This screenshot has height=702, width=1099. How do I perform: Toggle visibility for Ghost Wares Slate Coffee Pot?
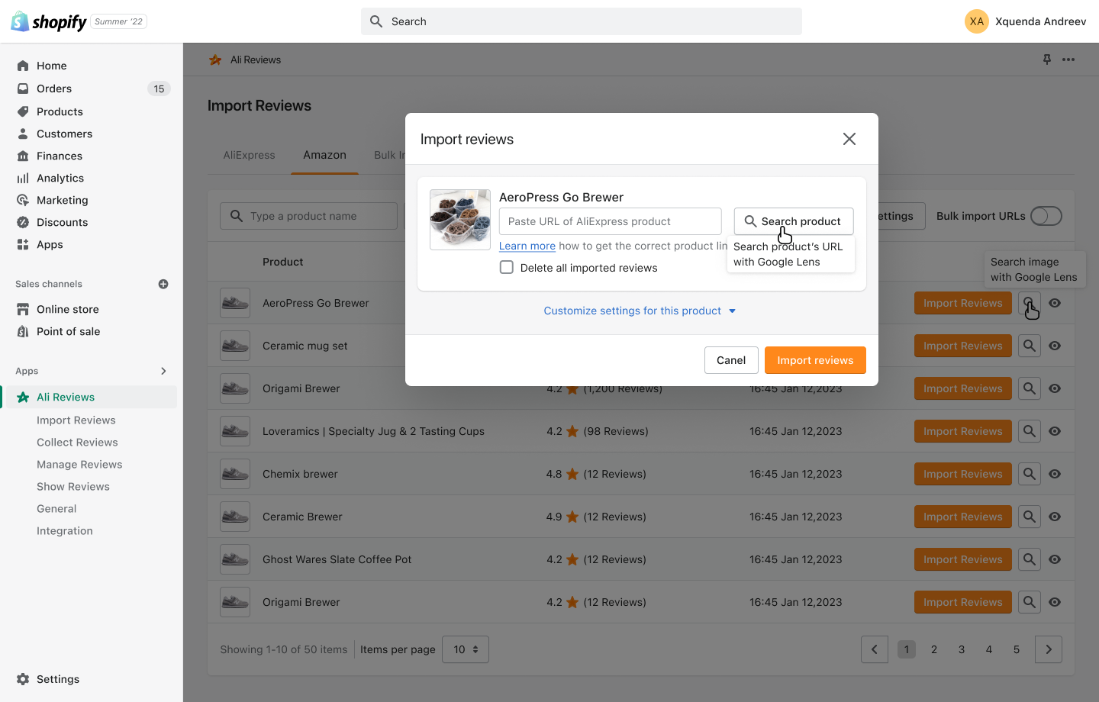tap(1055, 559)
